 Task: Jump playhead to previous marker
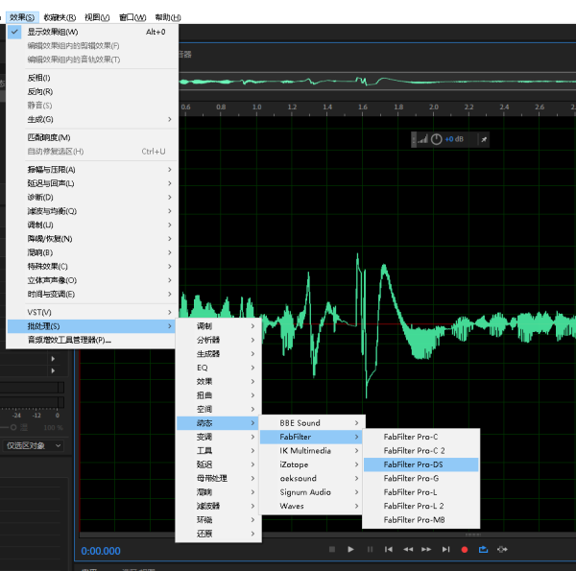(x=389, y=550)
